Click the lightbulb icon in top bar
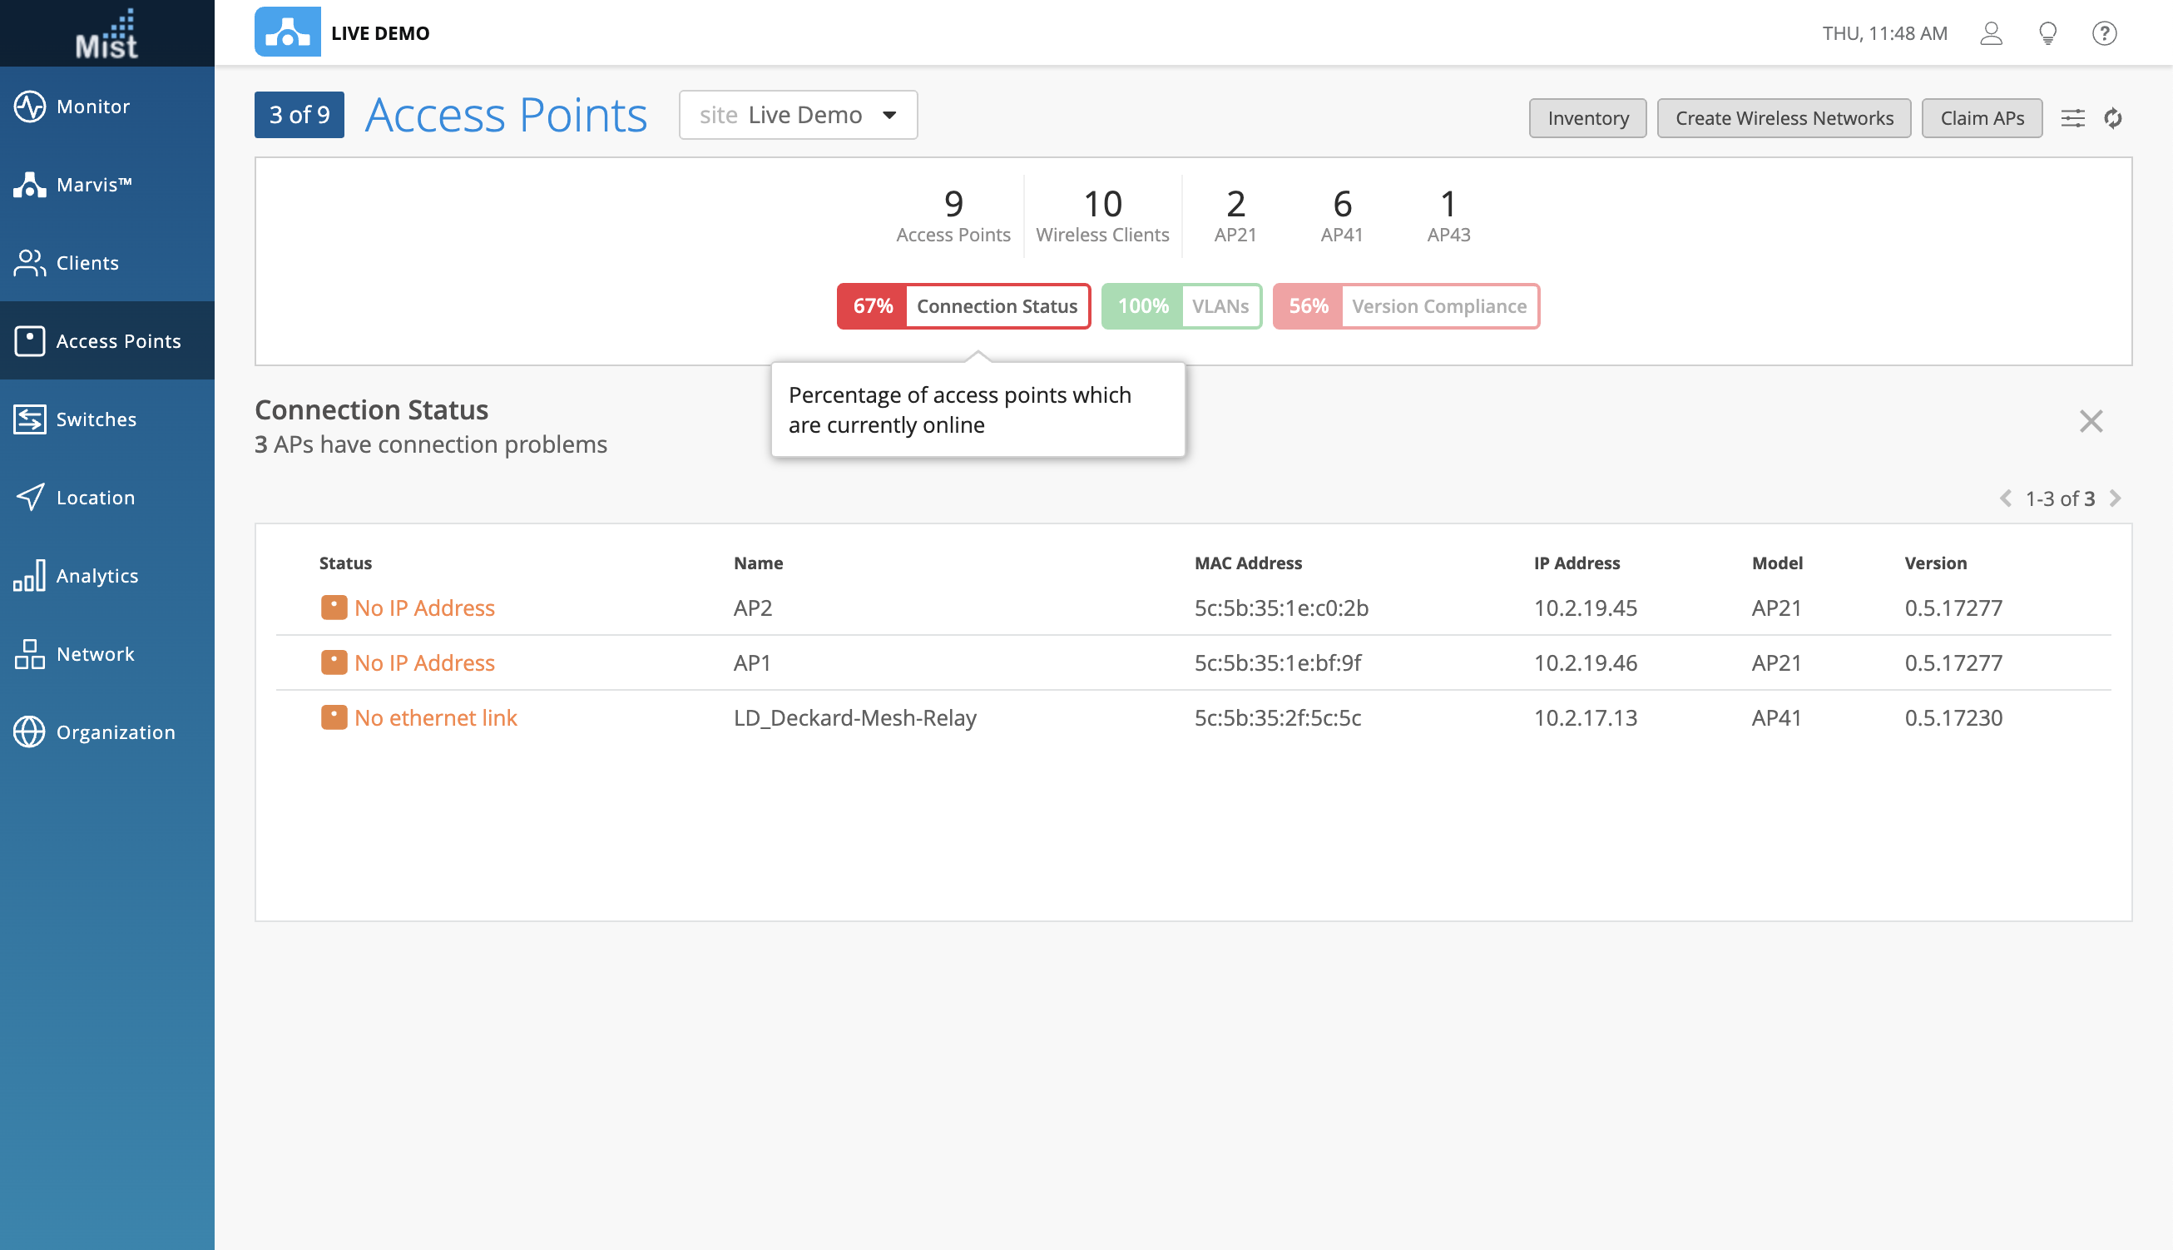Screen dimensions: 2173x1250 (2047, 33)
